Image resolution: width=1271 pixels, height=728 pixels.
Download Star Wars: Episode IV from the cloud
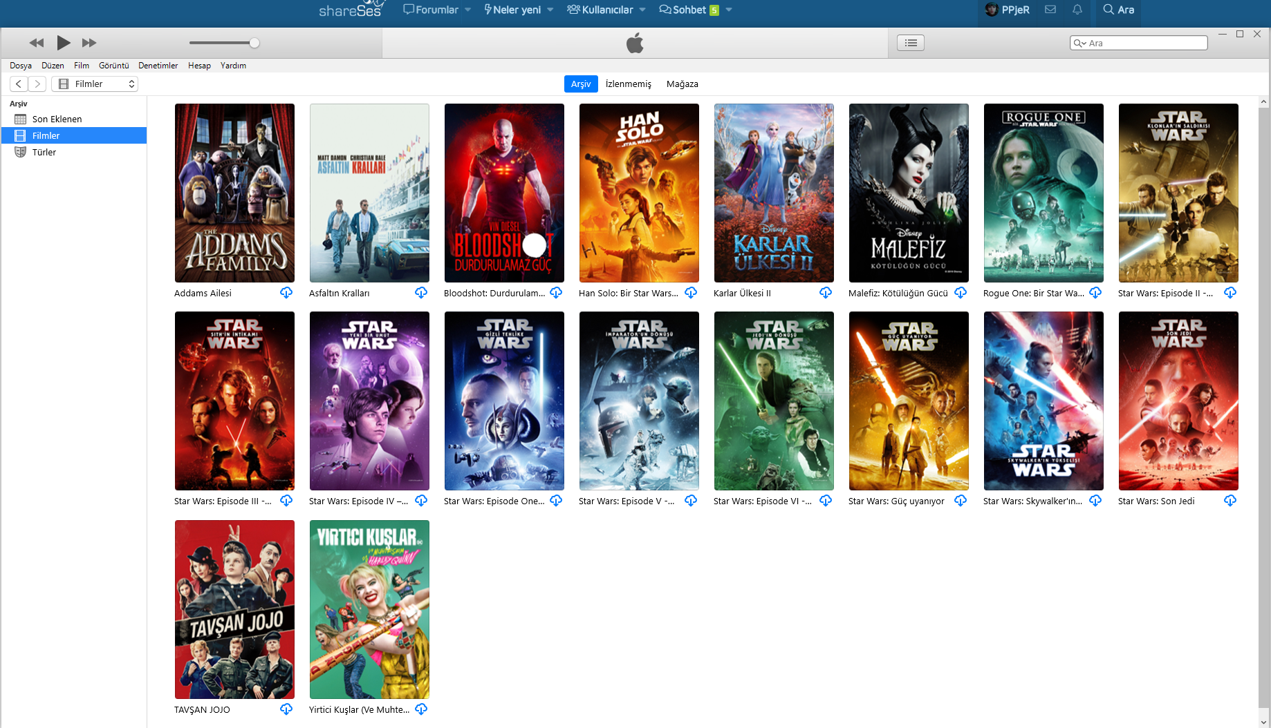pos(421,501)
